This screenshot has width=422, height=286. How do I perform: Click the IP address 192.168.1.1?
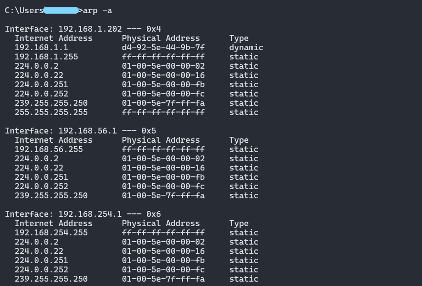pos(41,47)
